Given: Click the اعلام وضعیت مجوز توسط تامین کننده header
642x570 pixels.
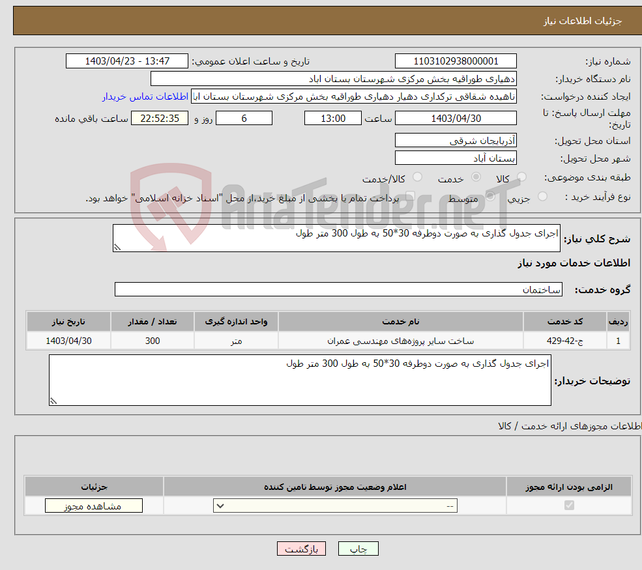Looking at the screenshot, I should [335, 487].
